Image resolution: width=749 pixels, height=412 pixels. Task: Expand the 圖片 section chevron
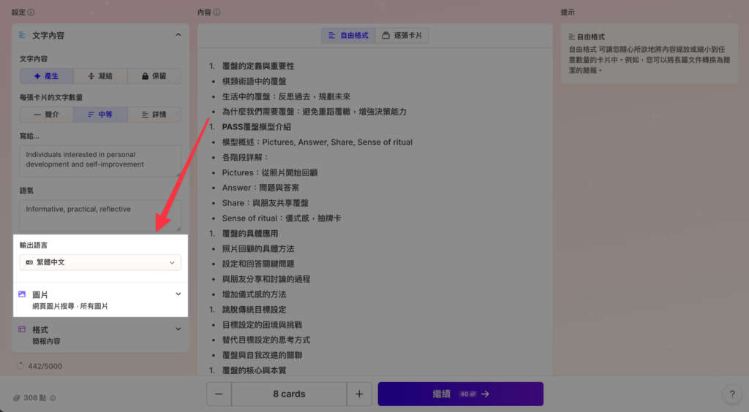[178, 294]
